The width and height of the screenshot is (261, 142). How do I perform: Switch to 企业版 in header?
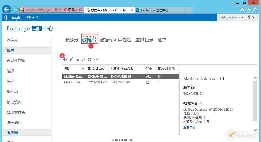(16, 17)
